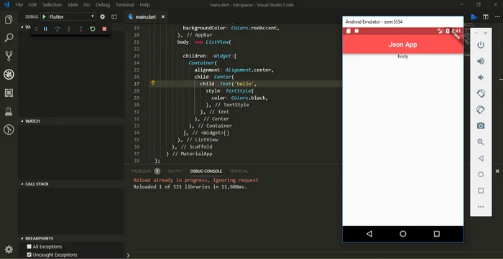Screen dimensions: 503x259
Task: Open the Explorer view in activity bar
Action: point(9,20)
